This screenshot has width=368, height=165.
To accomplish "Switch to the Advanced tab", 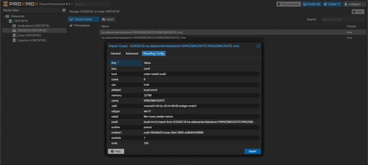I will (132, 53).
